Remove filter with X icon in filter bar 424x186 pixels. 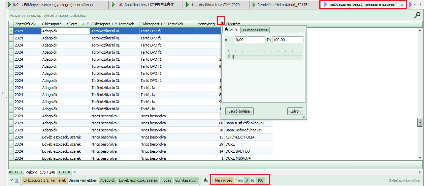click(11, 181)
